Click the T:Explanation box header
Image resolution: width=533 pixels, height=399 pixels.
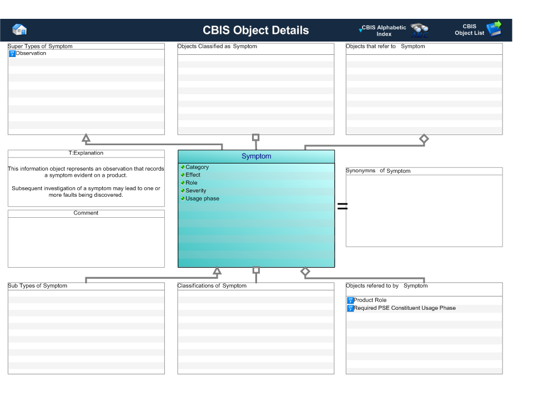86,153
